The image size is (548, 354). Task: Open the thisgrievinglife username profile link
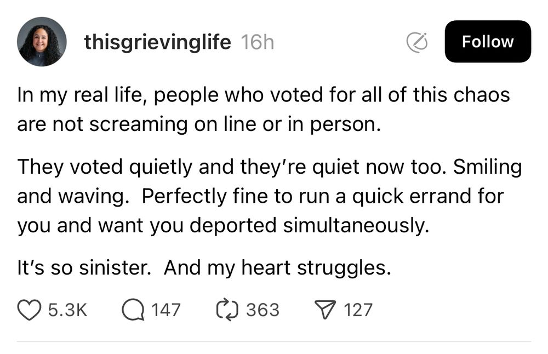(158, 42)
